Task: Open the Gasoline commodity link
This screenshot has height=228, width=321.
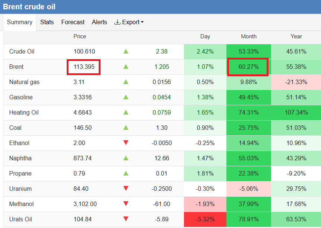Action: click(x=21, y=97)
